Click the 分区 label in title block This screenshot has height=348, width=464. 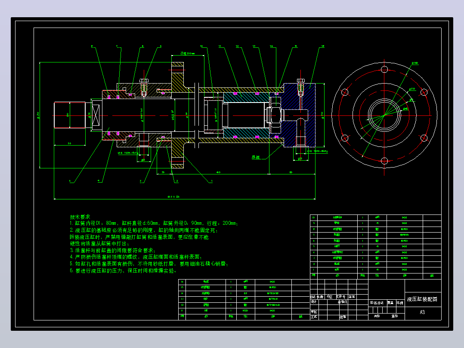pos(329,297)
